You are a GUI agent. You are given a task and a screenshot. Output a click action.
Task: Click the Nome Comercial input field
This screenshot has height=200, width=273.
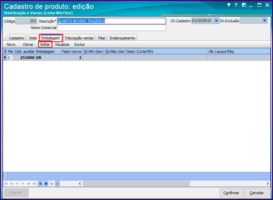pyautogui.click(x=112, y=28)
